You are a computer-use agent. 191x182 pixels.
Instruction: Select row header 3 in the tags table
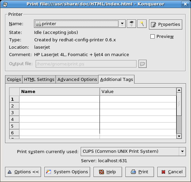(x=14, y=112)
